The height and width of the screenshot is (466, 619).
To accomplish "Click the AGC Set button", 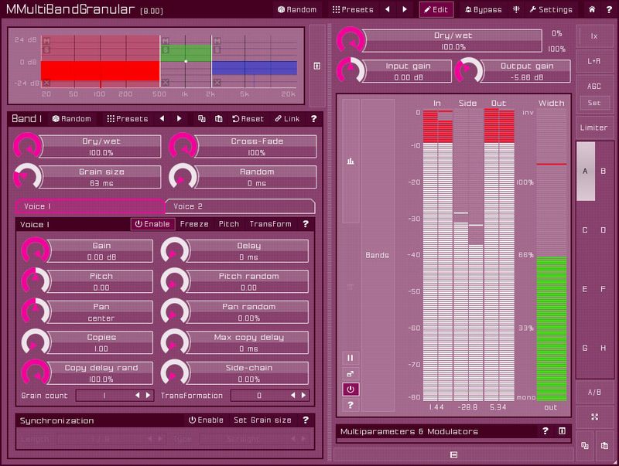I will pyautogui.click(x=593, y=103).
